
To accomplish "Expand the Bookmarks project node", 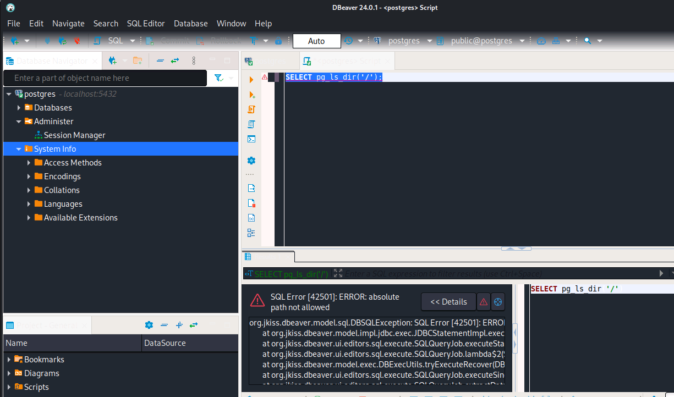I will [9, 360].
